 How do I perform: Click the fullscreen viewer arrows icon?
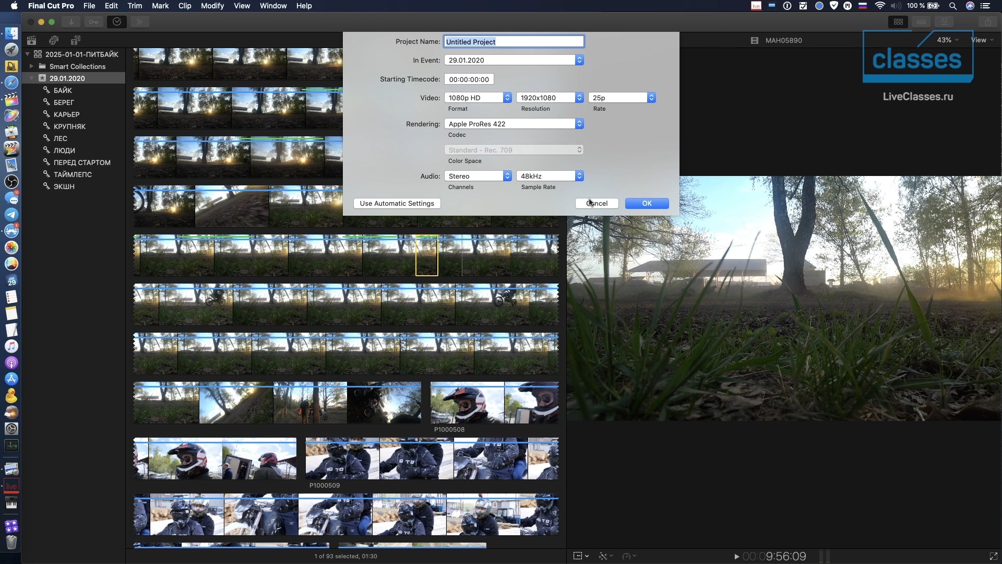(993, 557)
